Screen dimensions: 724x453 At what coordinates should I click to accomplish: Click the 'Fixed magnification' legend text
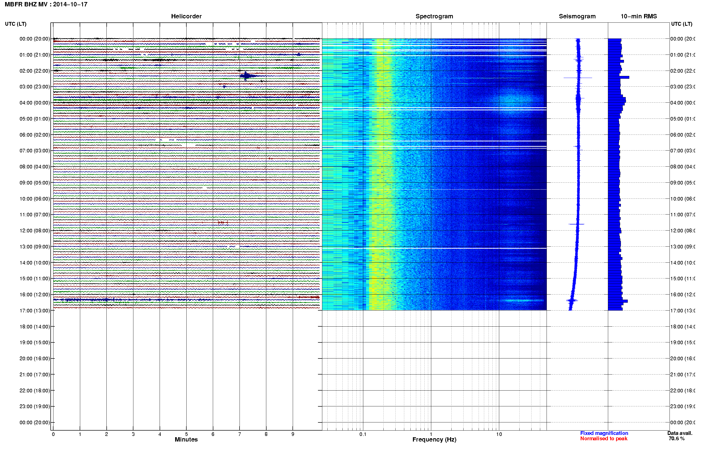pos(604,433)
